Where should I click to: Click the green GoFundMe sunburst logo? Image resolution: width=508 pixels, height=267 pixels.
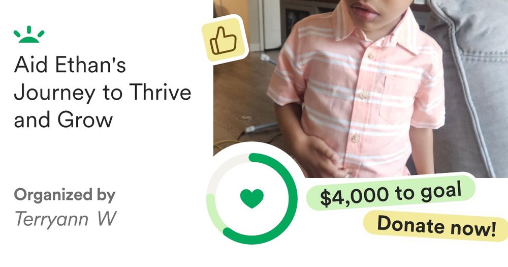pyautogui.click(x=29, y=35)
